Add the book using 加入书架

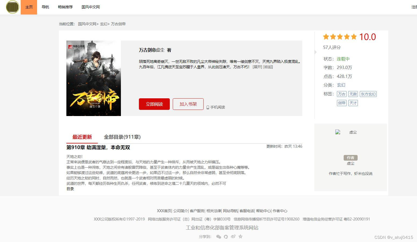(x=188, y=104)
